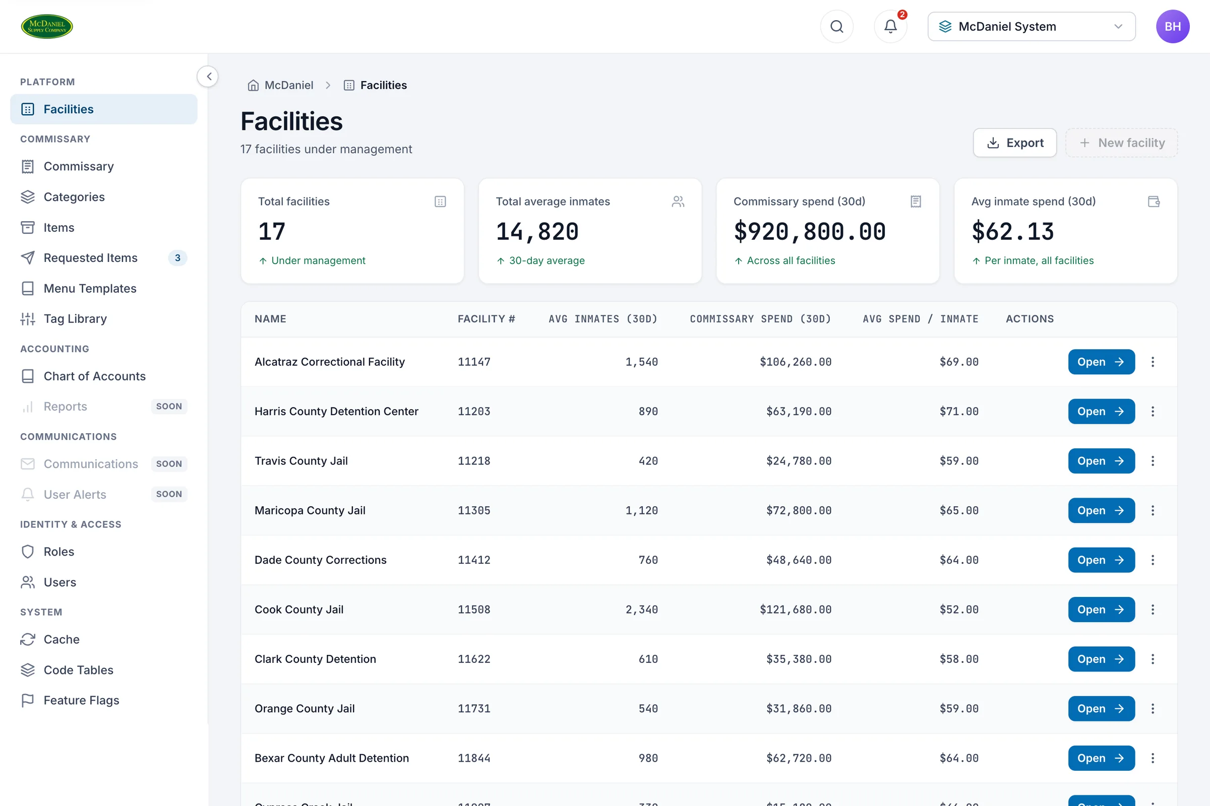Collapse the sidebar with the chevron button
Image resolution: width=1210 pixels, height=806 pixels.
(208, 77)
